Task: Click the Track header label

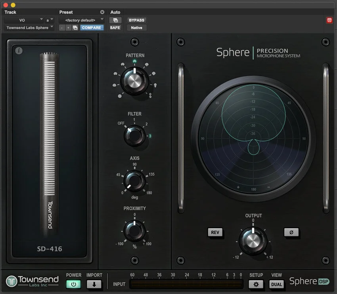Action: point(10,12)
